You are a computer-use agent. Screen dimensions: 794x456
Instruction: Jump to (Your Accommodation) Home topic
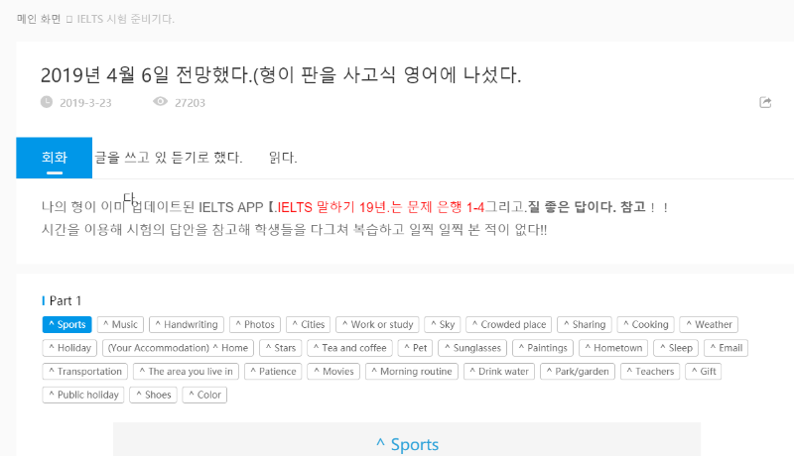(179, 348)
